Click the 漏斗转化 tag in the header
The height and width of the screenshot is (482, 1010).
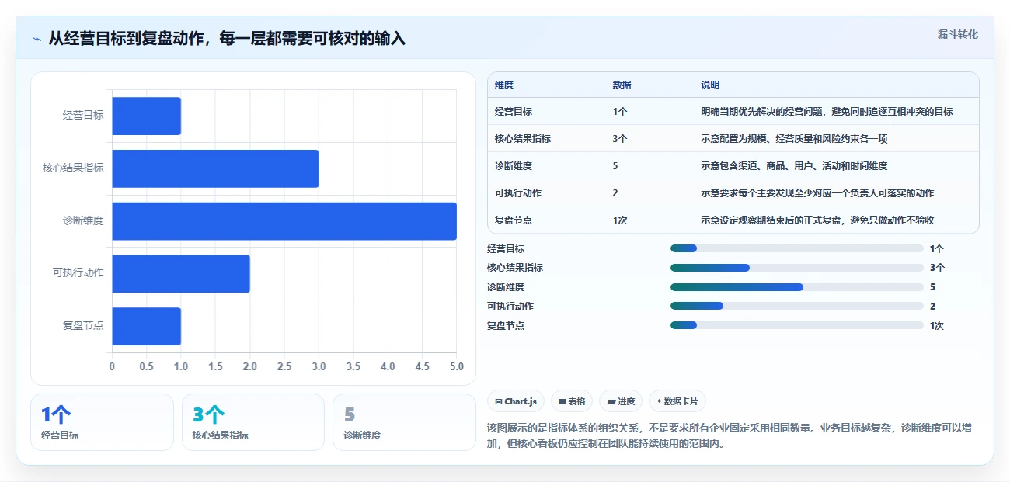pyautogui.click(x=957, y=34)
